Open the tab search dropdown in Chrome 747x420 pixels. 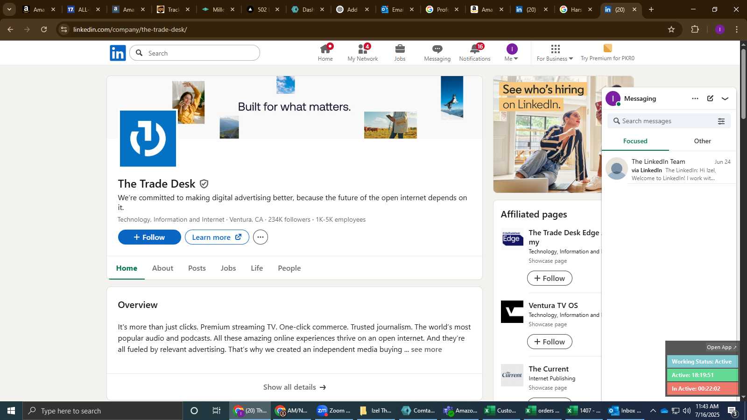coord(9,9)
